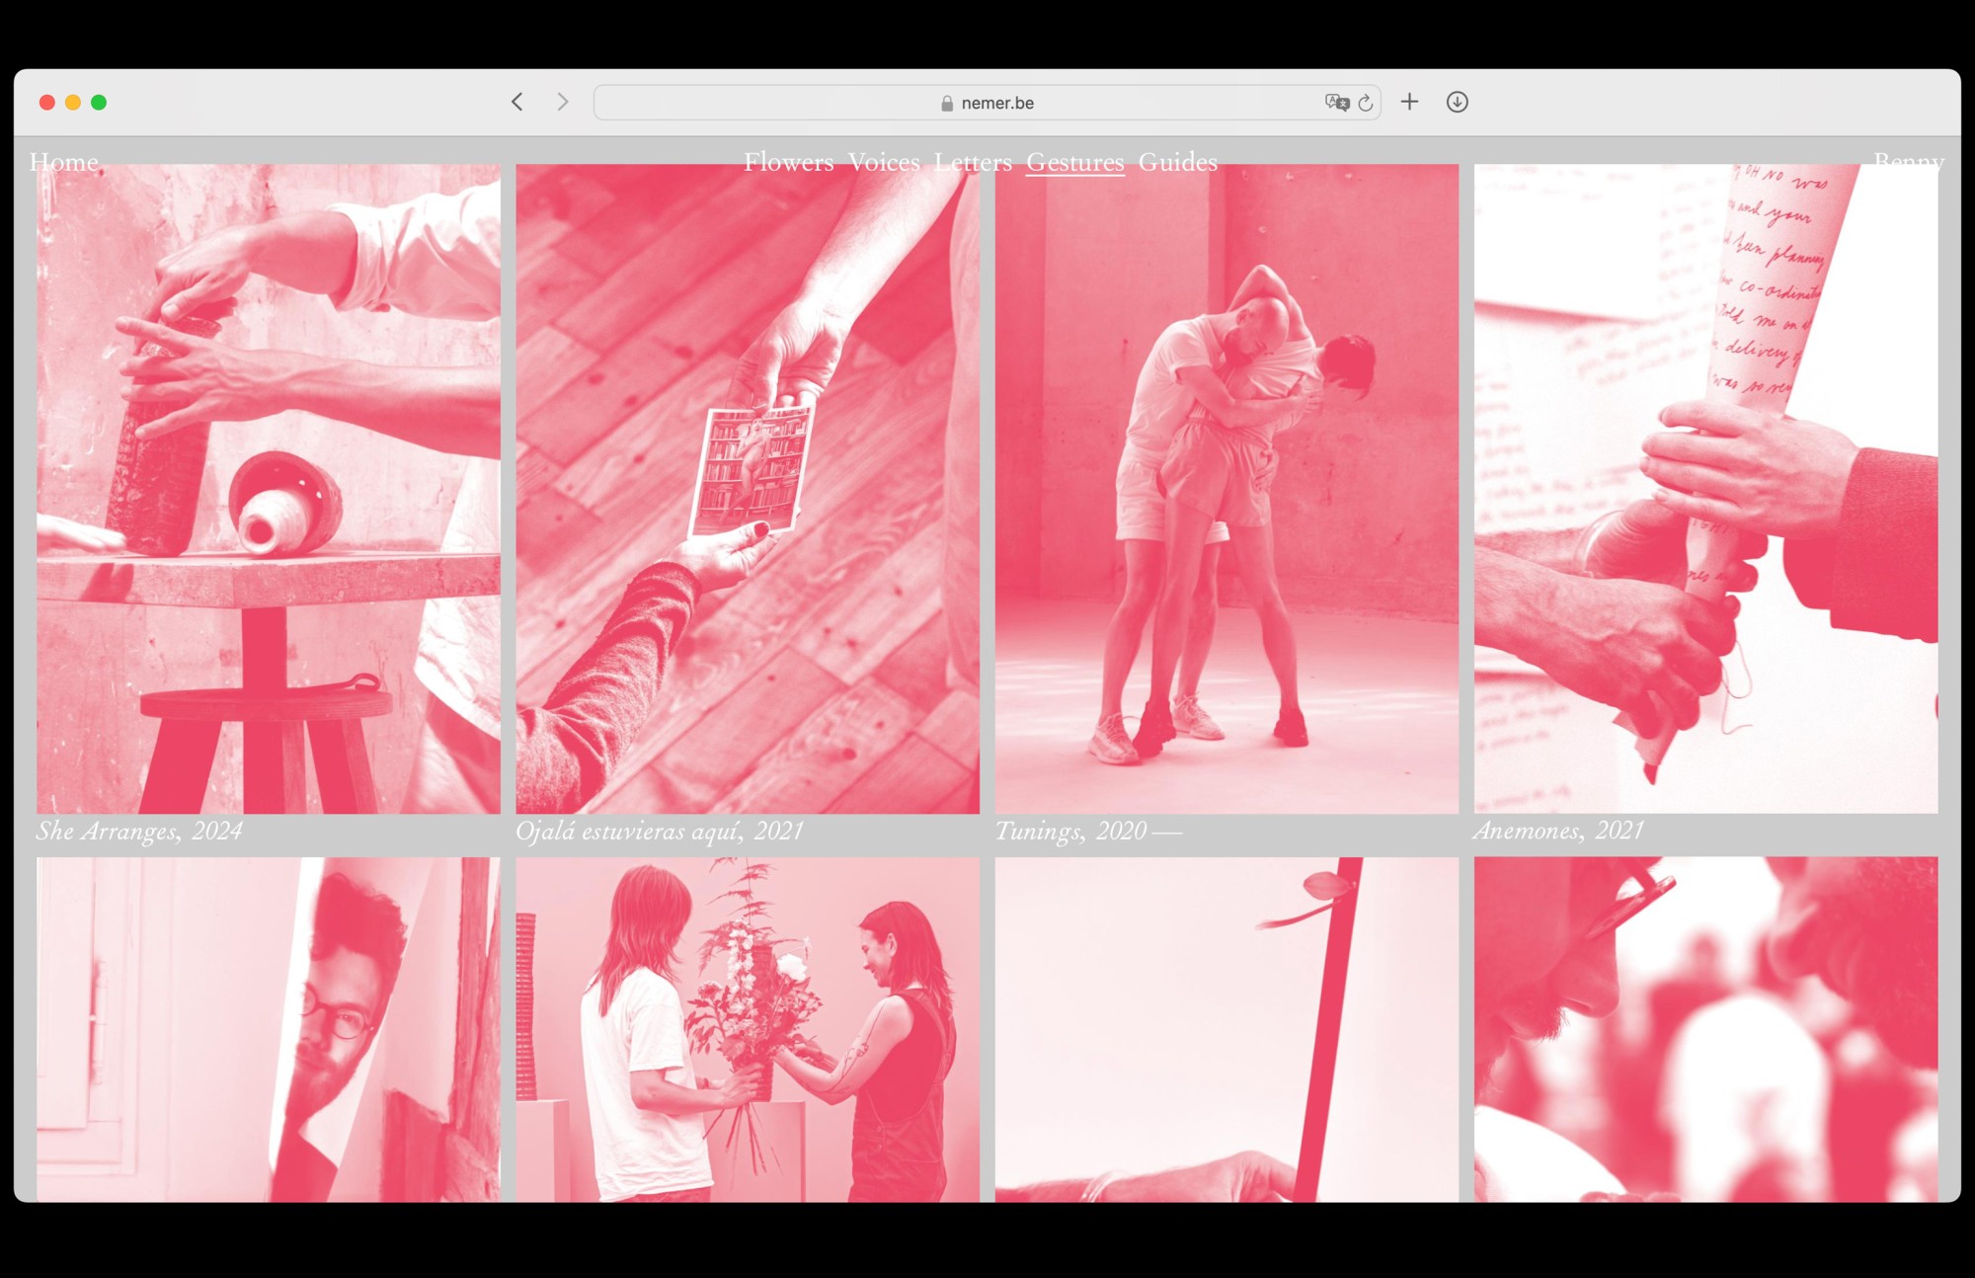1975x1278 pixels.
Task: Click the browser forward arrow
Action: click(562, 102)
